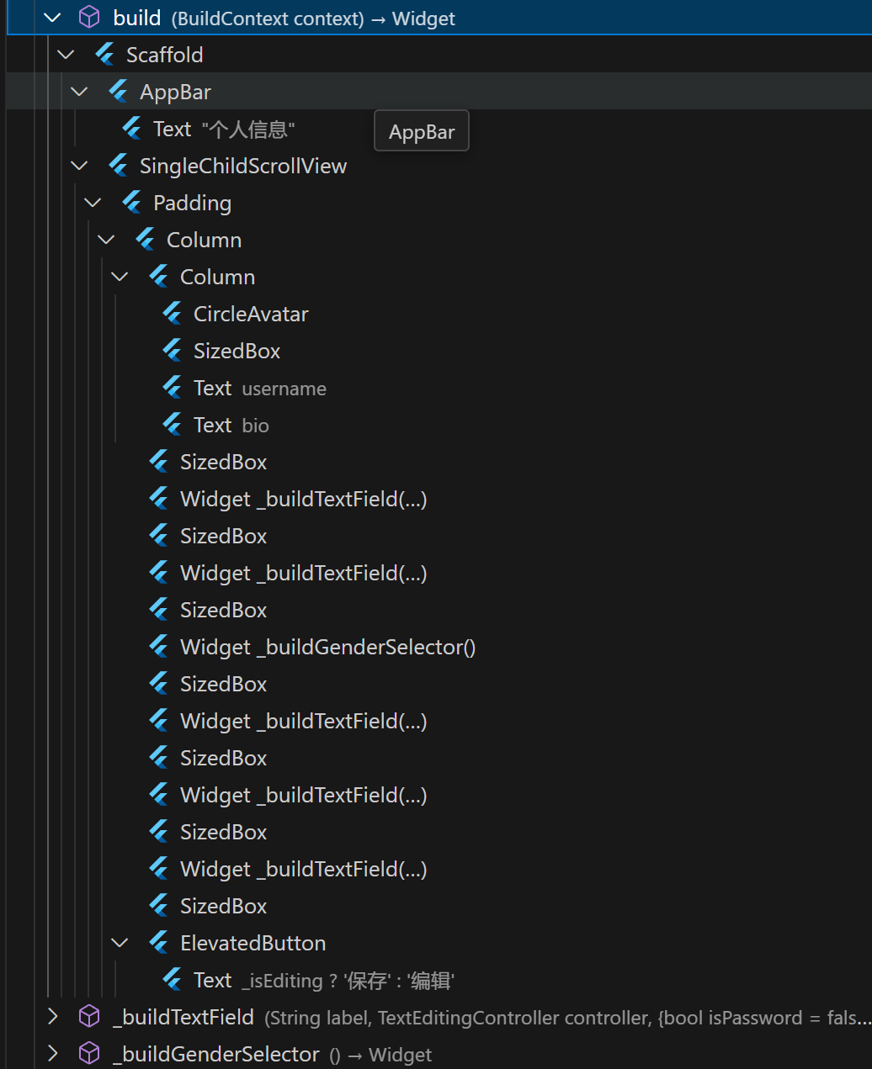Expand the _buildGenderSelector method chevron

[52, 1054]
